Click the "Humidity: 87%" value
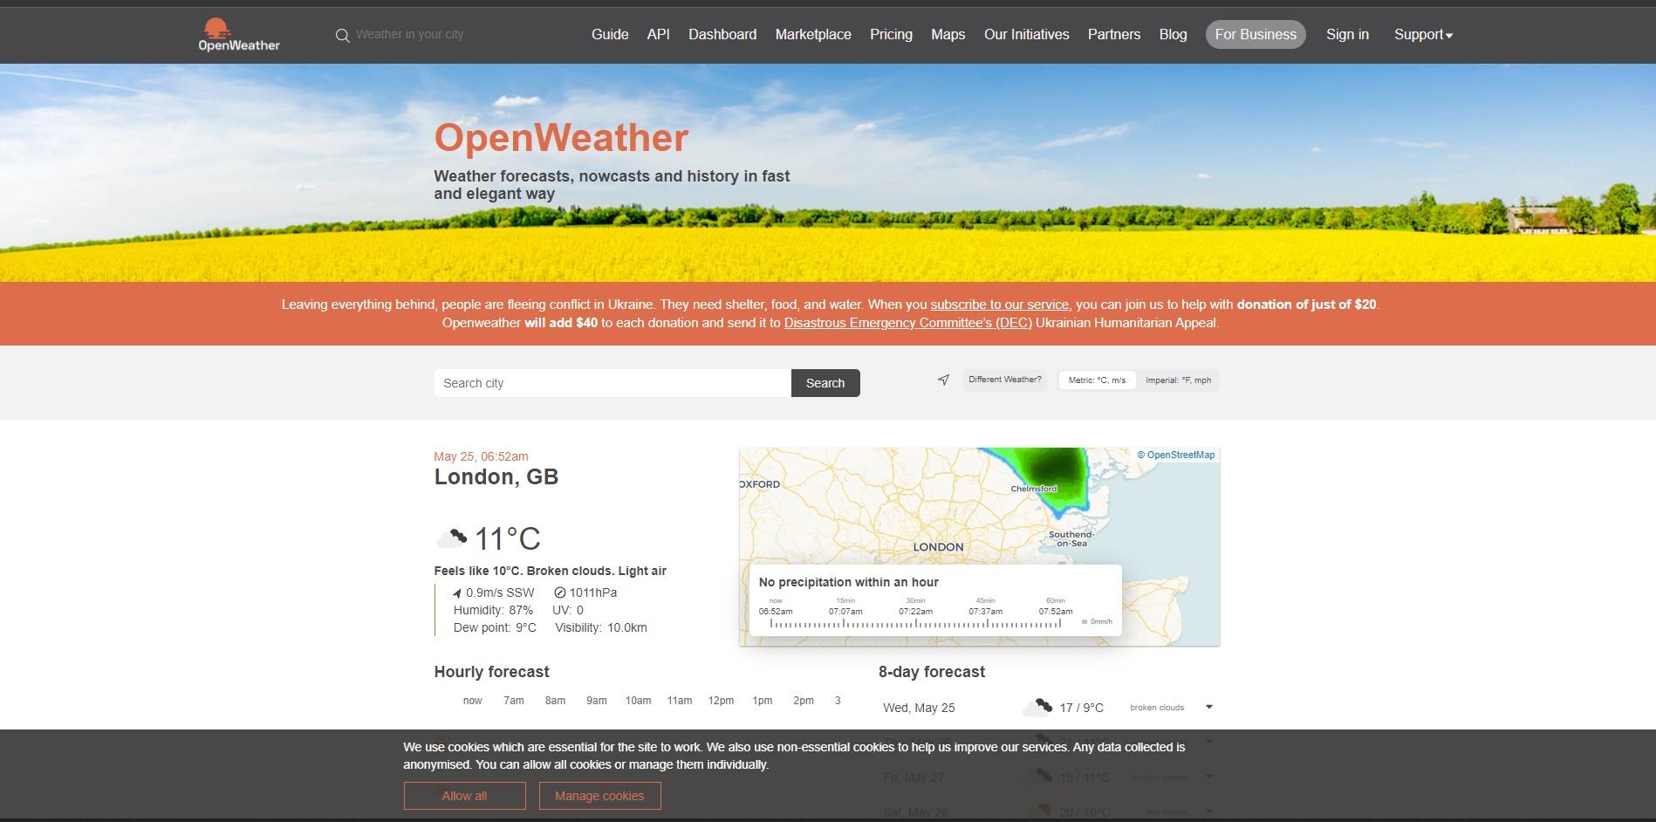 point(493,610)
